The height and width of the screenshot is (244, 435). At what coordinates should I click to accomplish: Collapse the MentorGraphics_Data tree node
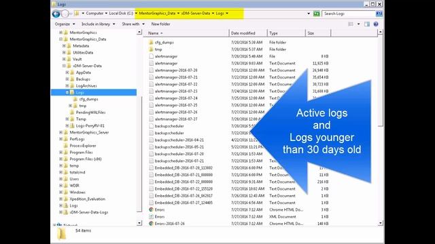[60, 39]
